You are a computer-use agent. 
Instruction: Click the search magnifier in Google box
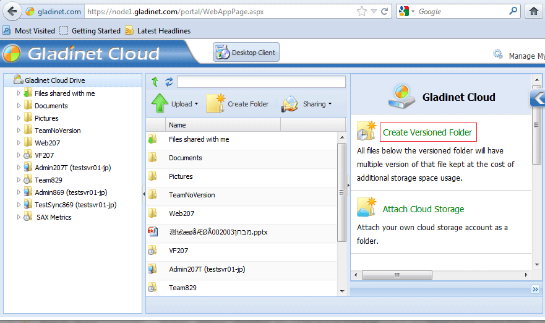pyautogui.click(x=513, y=11)
